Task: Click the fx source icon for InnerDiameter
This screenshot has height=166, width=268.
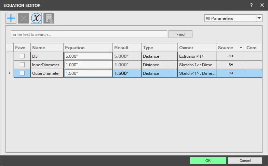Action: 231,65
